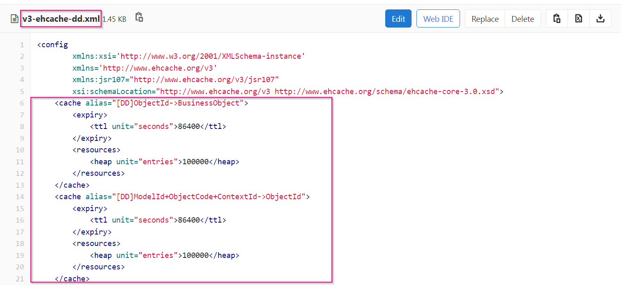Click the file document icon beside the filename
Viewport: 621px width, 285px height.
pos(14,19)
